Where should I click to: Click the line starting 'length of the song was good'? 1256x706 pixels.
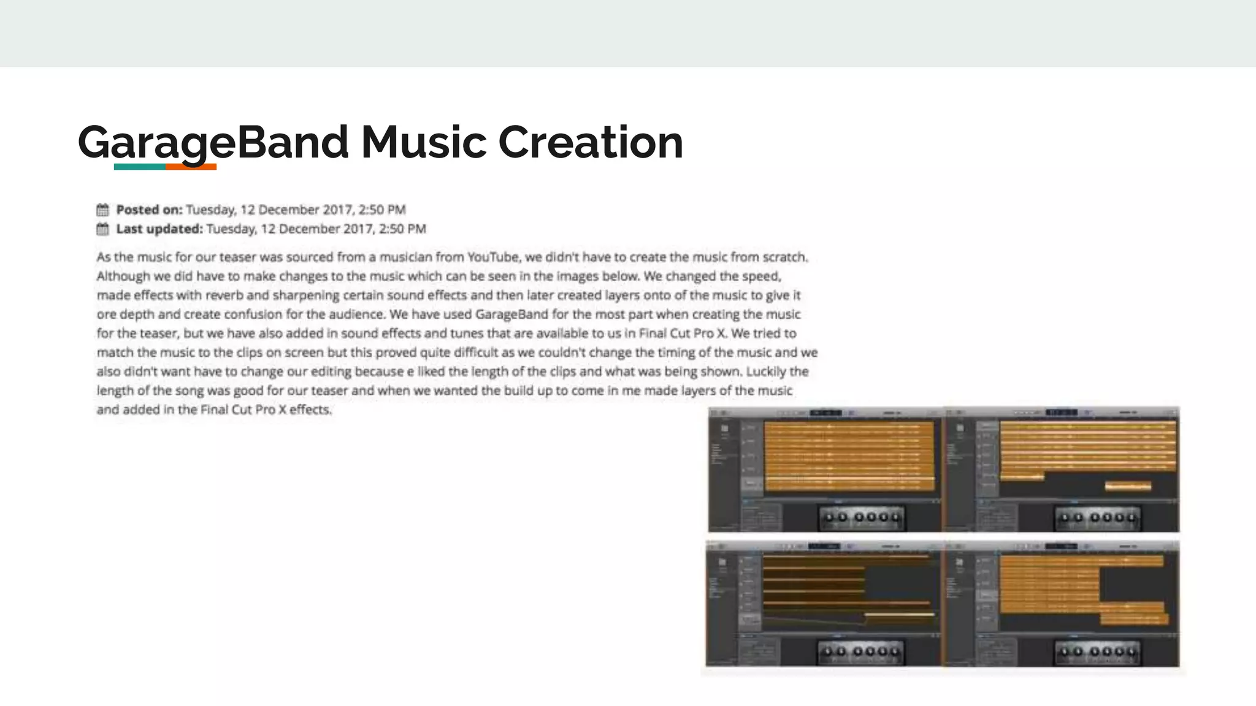[x=445, y=390]
